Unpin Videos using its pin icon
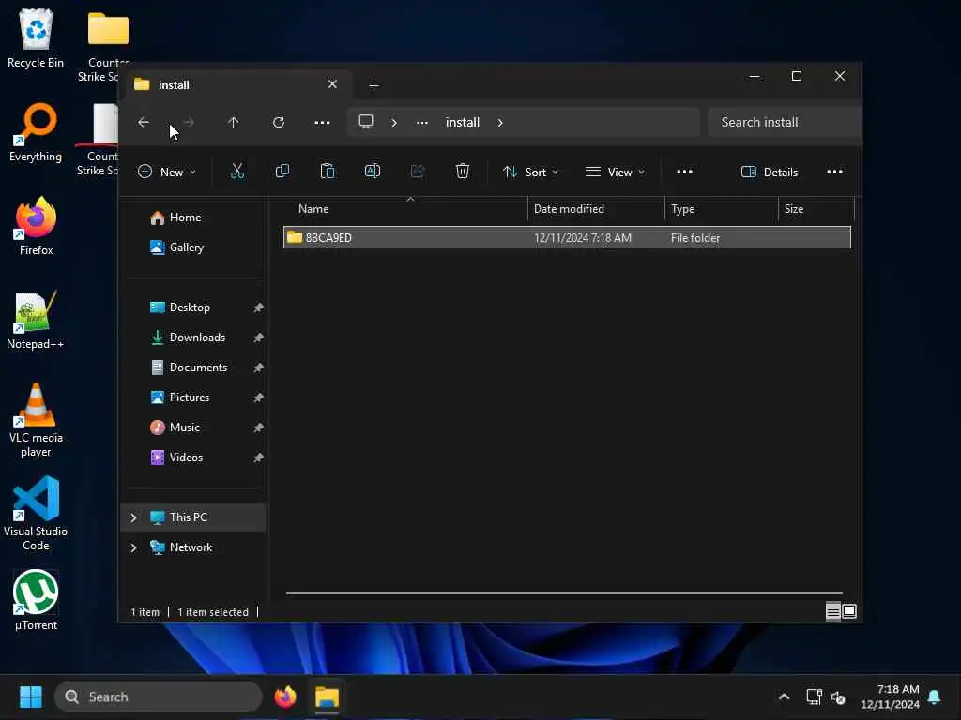The image size is (961, 720). pyautogui.click(x=259, y=457)
